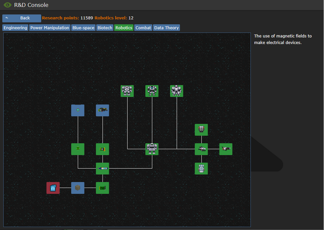Switch to the Engineering tab
The width and height of the screenshot is (324, 230).
click(x=15, y=28)
